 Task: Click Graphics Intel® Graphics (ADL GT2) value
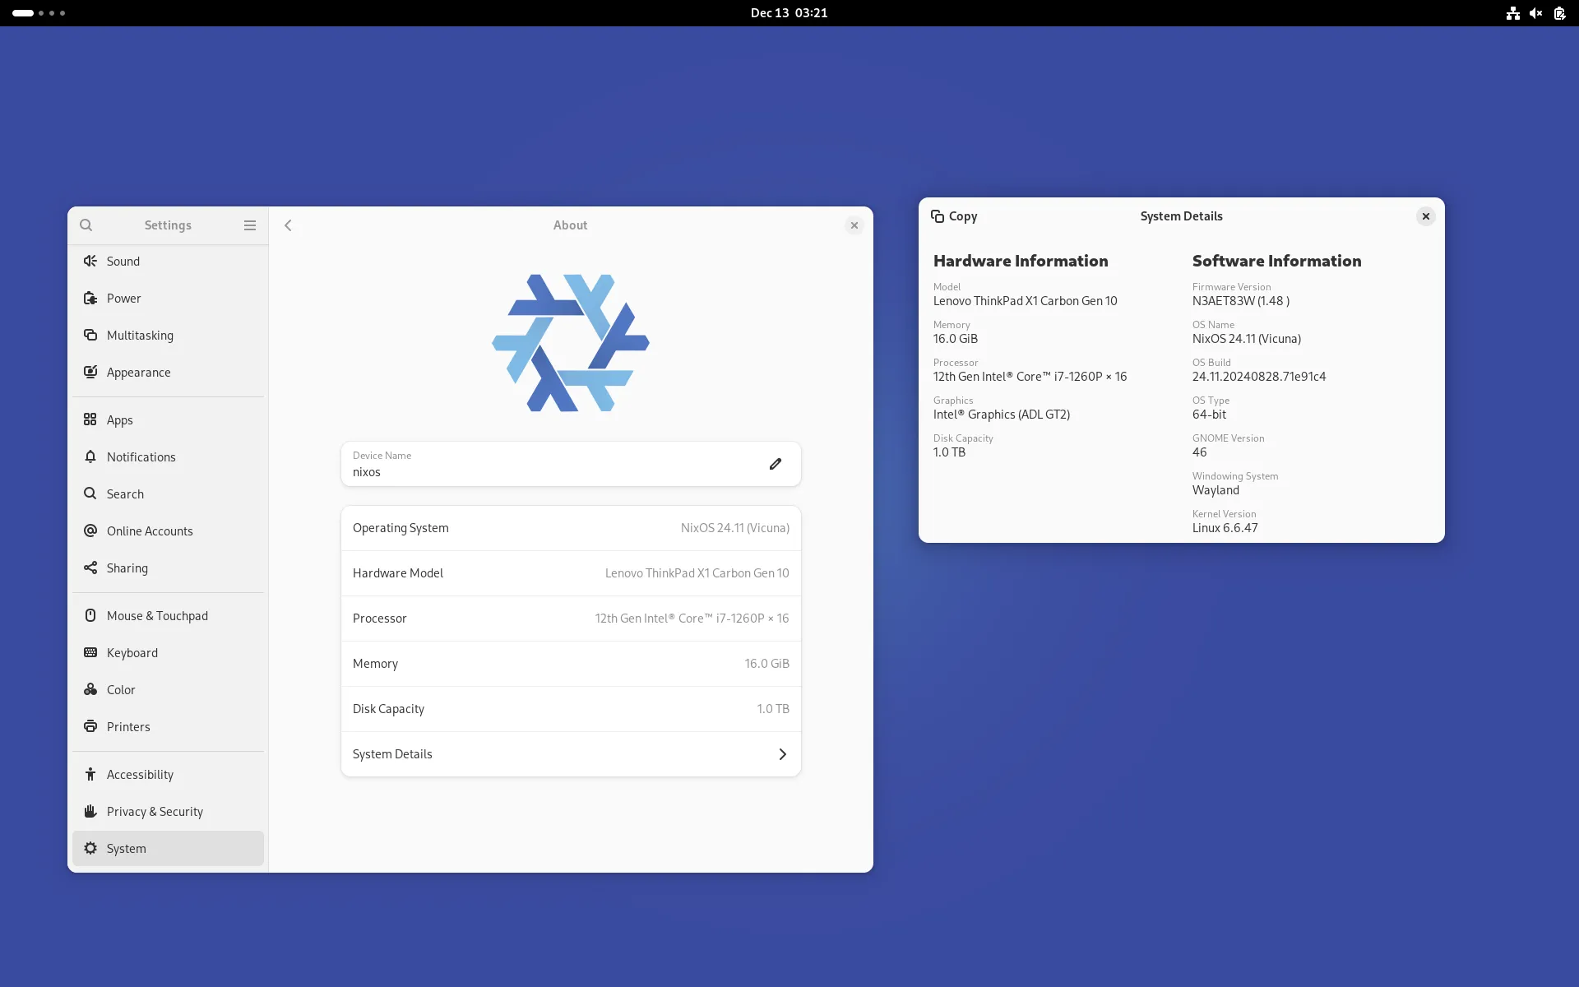(1002, 415)
